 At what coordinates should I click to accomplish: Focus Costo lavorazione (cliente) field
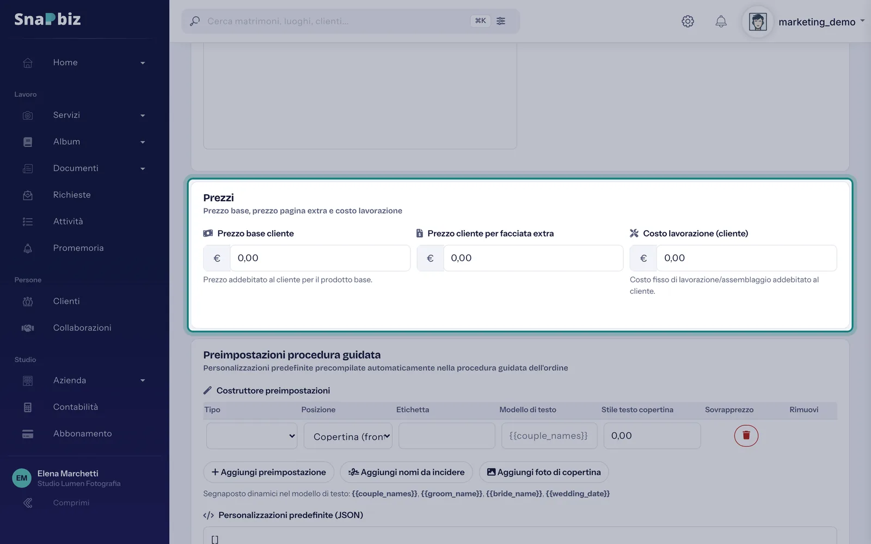coord(746,258)
